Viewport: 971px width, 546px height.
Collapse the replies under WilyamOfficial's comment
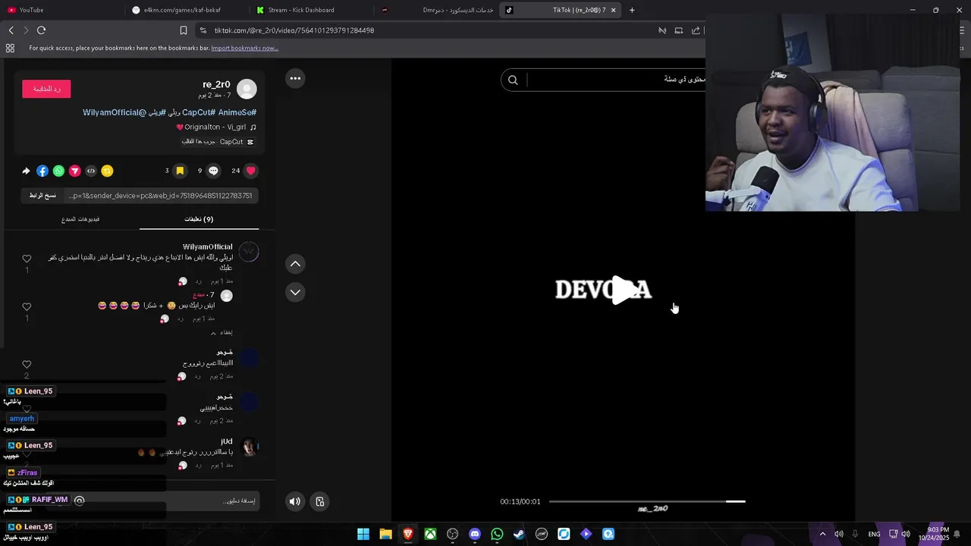pos(222,332)
